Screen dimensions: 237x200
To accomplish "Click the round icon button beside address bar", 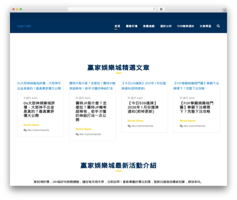I will [161, 9].
